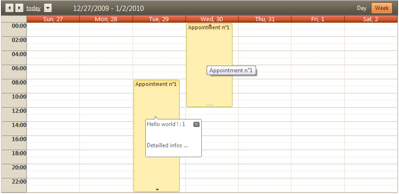Image resolution: width=399 pixels, height=194 pixels.
Task: Open the Thu, 31 day header
Action: pos(265,19)
